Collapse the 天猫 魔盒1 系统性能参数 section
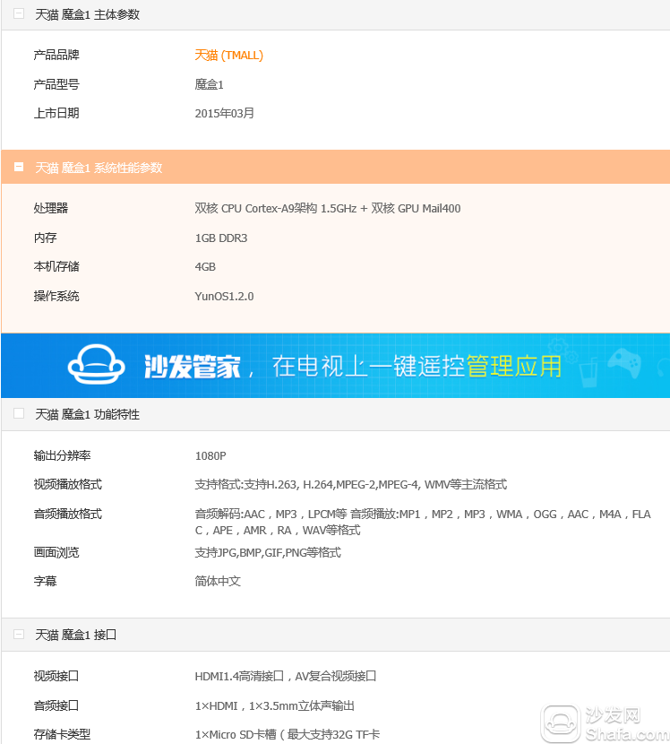This screenshot has width=670, height=744. pos(19,167)
